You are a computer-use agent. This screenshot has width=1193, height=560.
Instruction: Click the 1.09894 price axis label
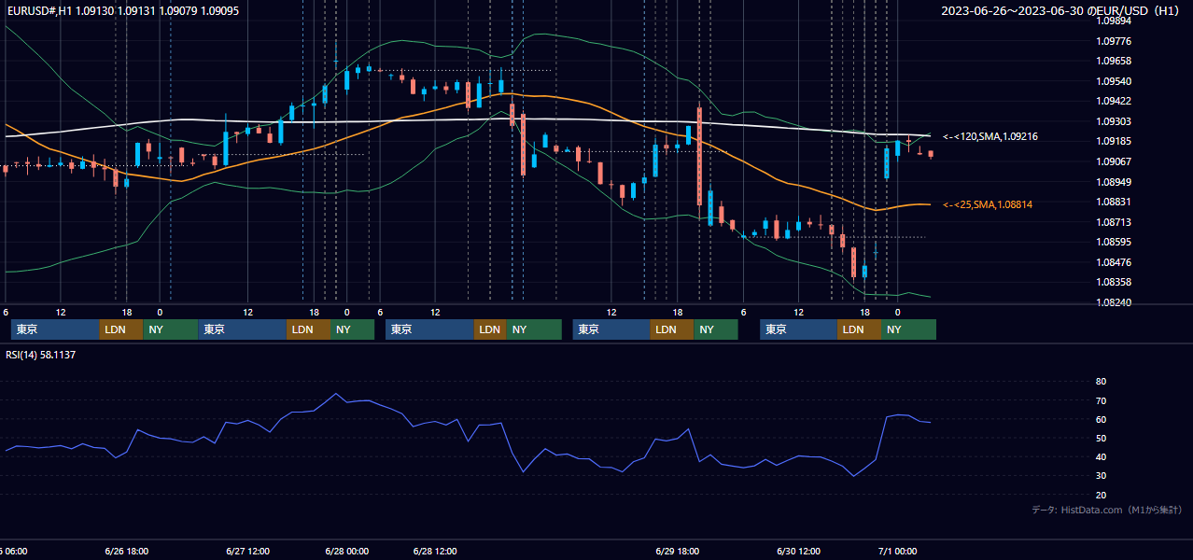[1114, 21]
